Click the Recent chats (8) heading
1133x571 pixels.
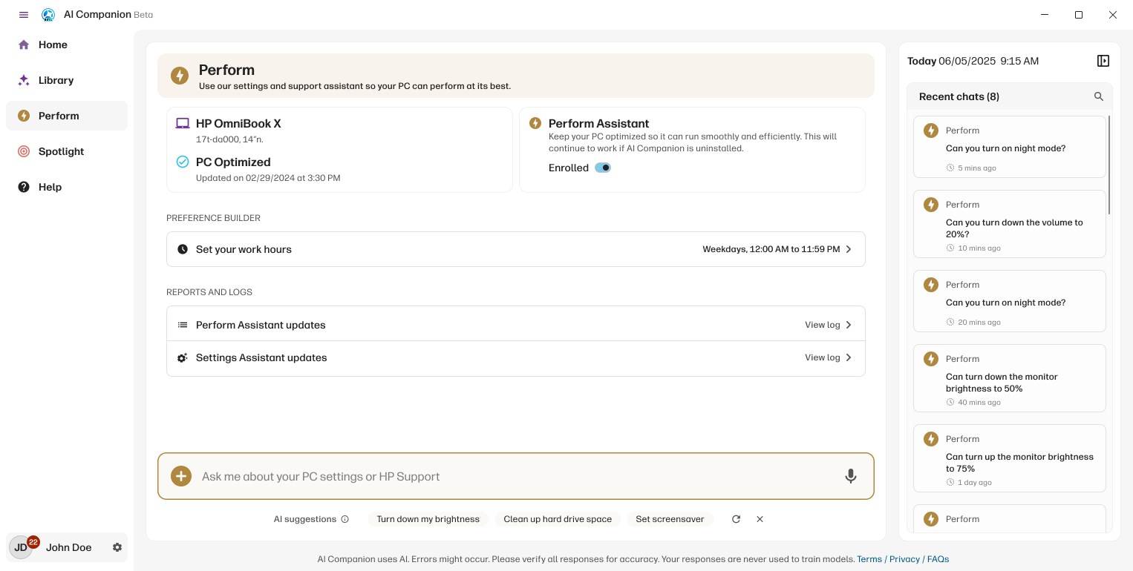point(959,96)
